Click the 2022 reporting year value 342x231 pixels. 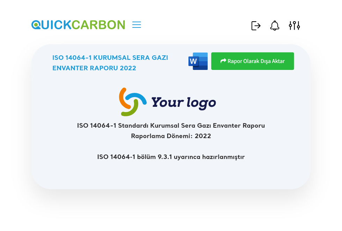(x=203, y=136)
